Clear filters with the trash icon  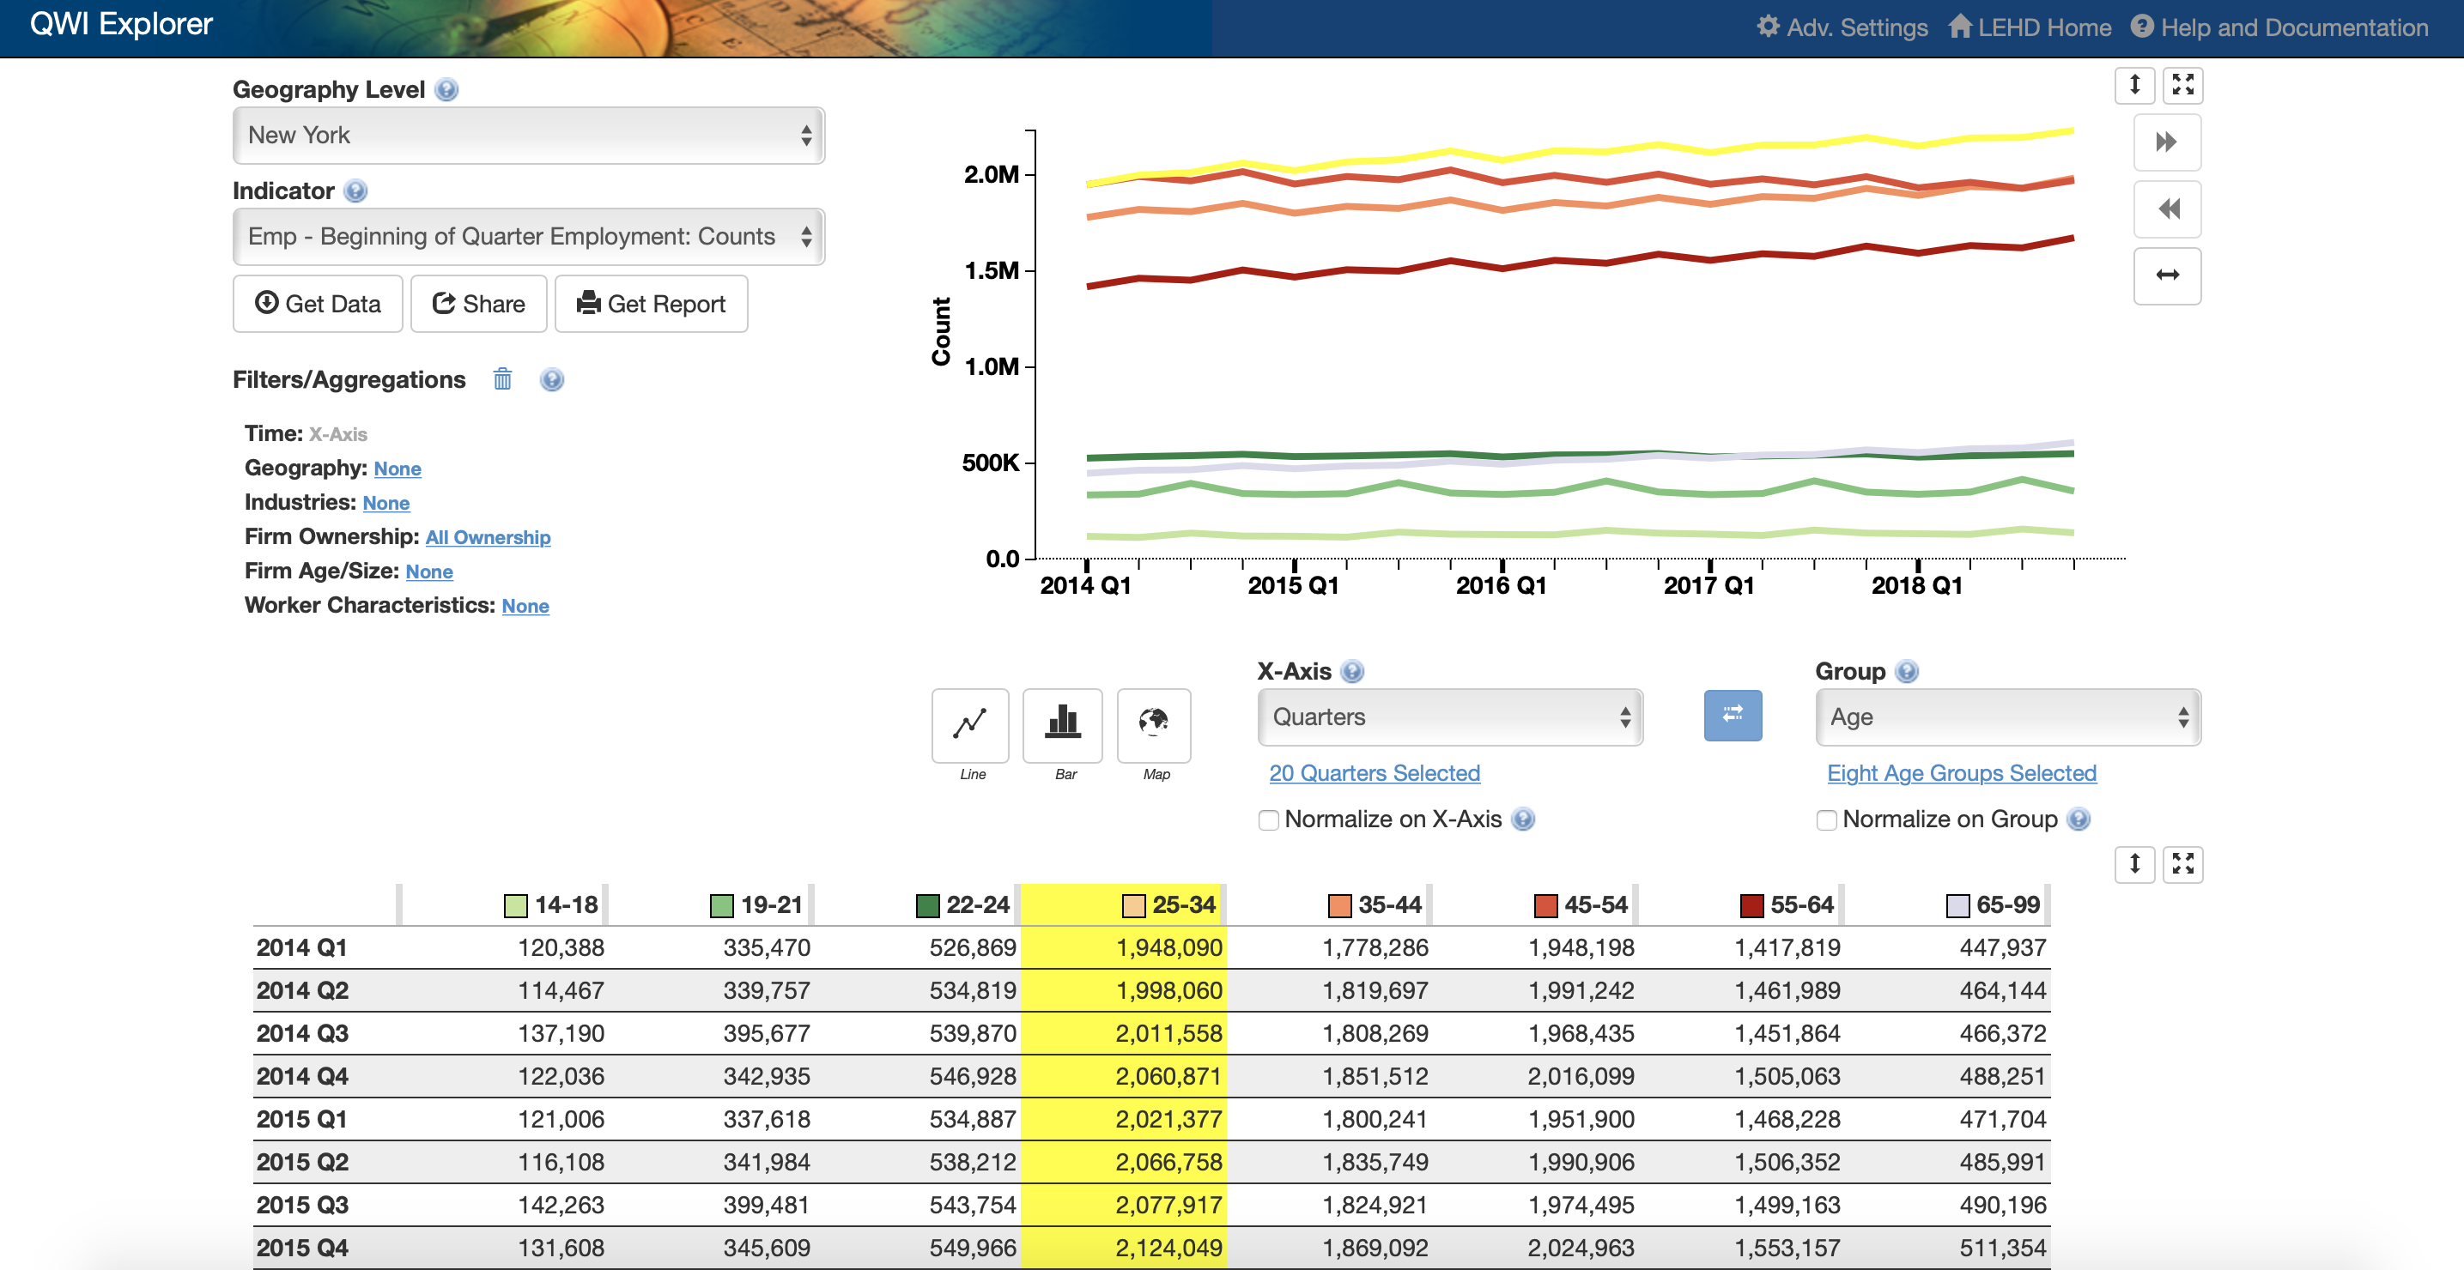pyautogui.click(x=502, y=379)
